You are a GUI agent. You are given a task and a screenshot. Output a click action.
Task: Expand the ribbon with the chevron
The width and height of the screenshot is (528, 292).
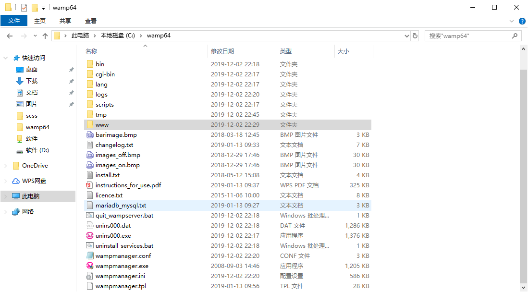click(x=512, y=21)
